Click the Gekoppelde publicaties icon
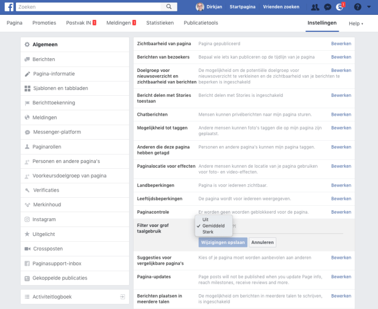This screenshot has height=309, width=378. point(27,278)
